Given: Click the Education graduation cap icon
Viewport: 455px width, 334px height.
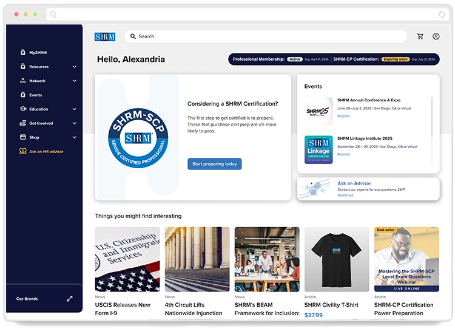Looking at the screenshot, I should coord(23,109).
